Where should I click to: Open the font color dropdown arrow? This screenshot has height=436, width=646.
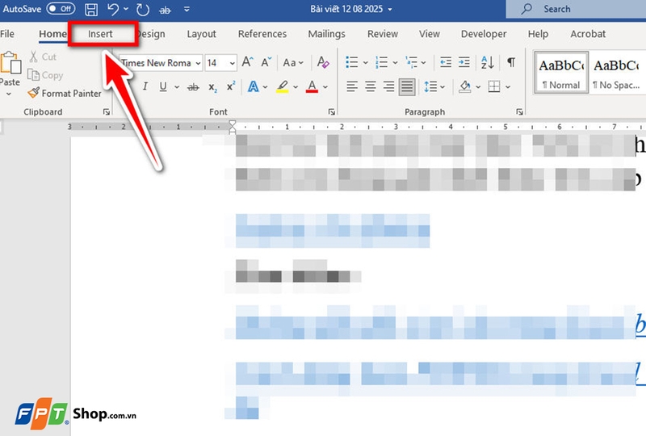point(325,87)
